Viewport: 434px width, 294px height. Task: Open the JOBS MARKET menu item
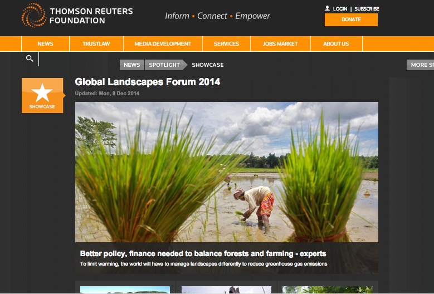[x=280, y=43]
